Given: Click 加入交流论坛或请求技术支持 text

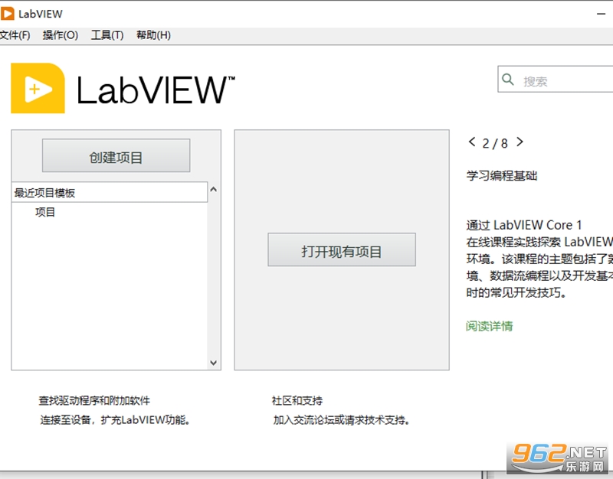Looking at the screenshot, I should pyautogui.click(x=341, y=420).
